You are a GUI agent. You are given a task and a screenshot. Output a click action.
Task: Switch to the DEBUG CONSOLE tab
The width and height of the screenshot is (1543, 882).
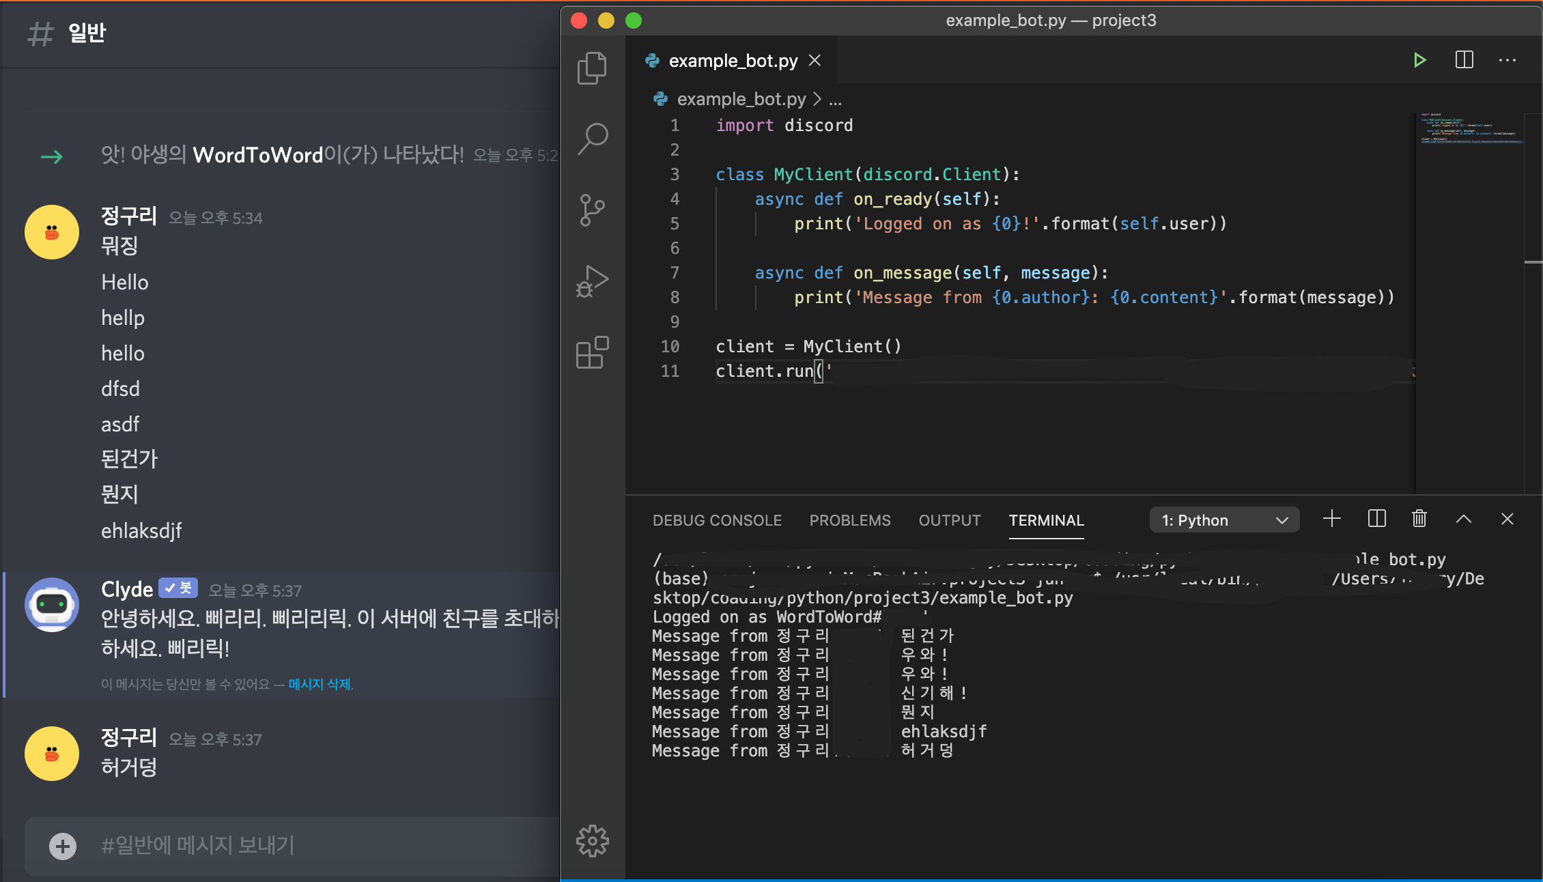click(717, 520)
